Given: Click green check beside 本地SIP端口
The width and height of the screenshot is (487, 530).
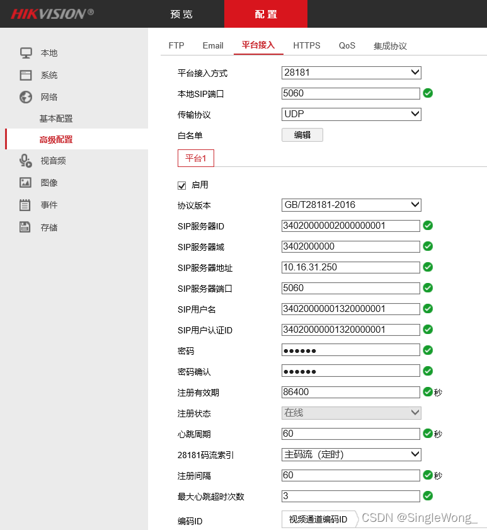Looking at the screenshot, I should (x=428, y=93).
